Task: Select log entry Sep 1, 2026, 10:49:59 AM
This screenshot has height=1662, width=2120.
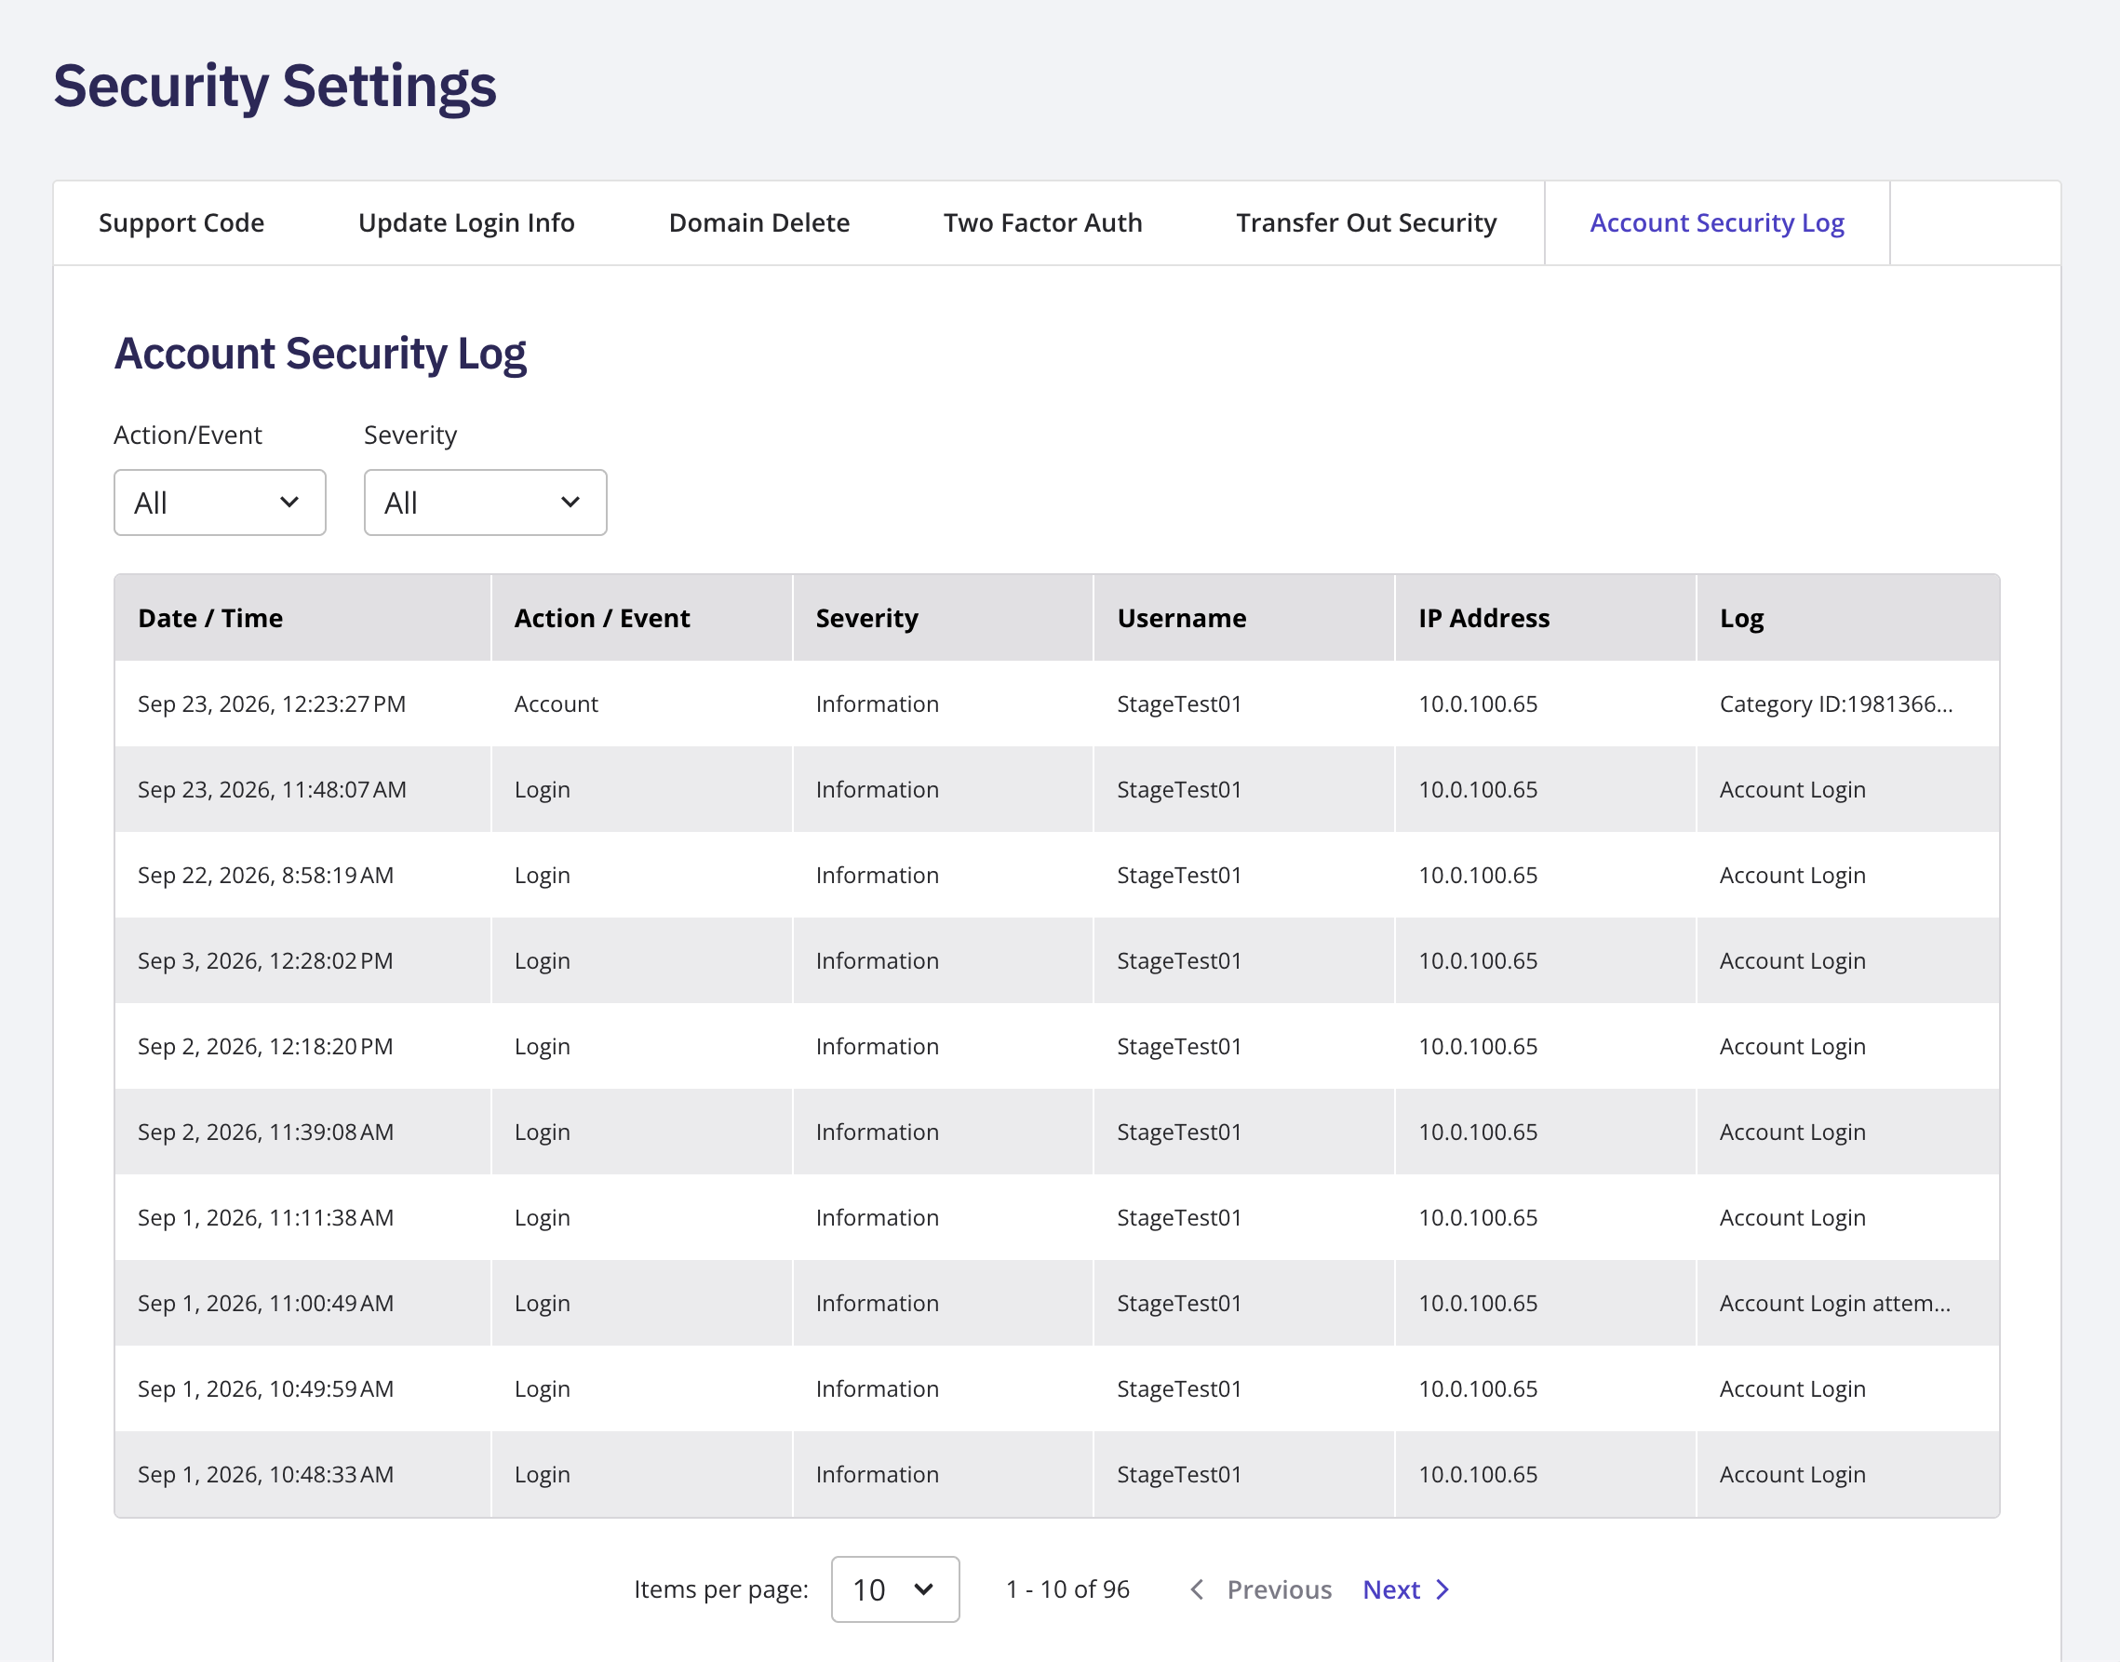Action: click(x=1056, y=1388)
